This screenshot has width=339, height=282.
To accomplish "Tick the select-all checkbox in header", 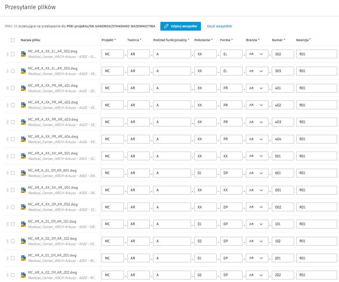I will pyautogui.click(x=13, y=40).
